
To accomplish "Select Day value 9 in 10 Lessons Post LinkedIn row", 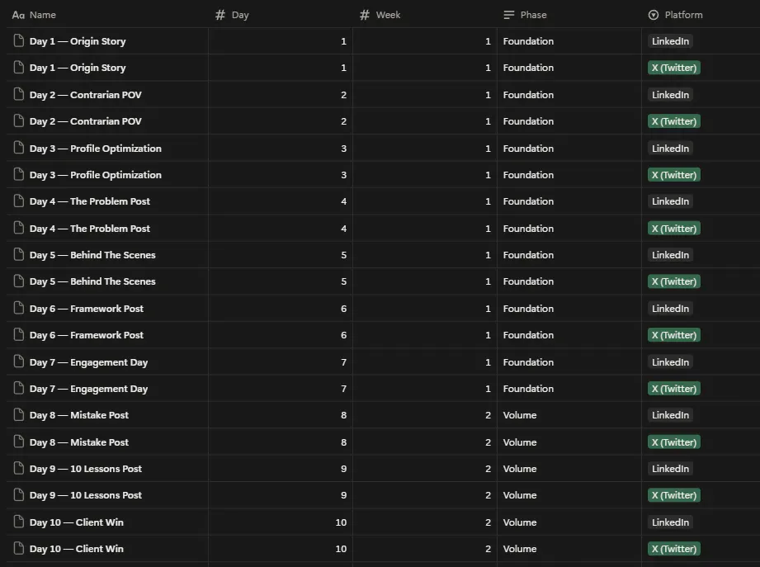I will pos(343,469).
